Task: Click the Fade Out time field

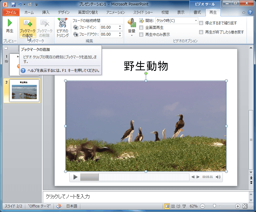Action: (x=109, y=34)
